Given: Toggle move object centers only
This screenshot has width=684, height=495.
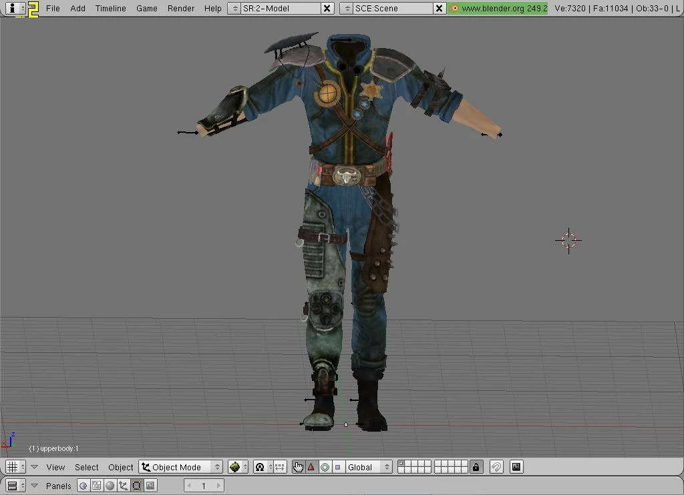Looking at the screenshot, I should point(280,467).
